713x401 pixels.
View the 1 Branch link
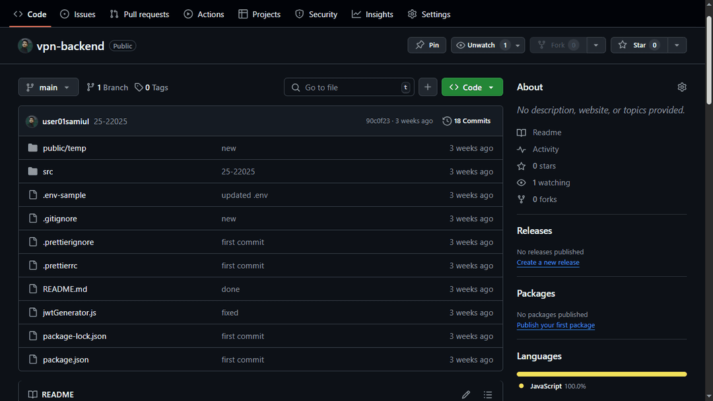tap(108, 87)
